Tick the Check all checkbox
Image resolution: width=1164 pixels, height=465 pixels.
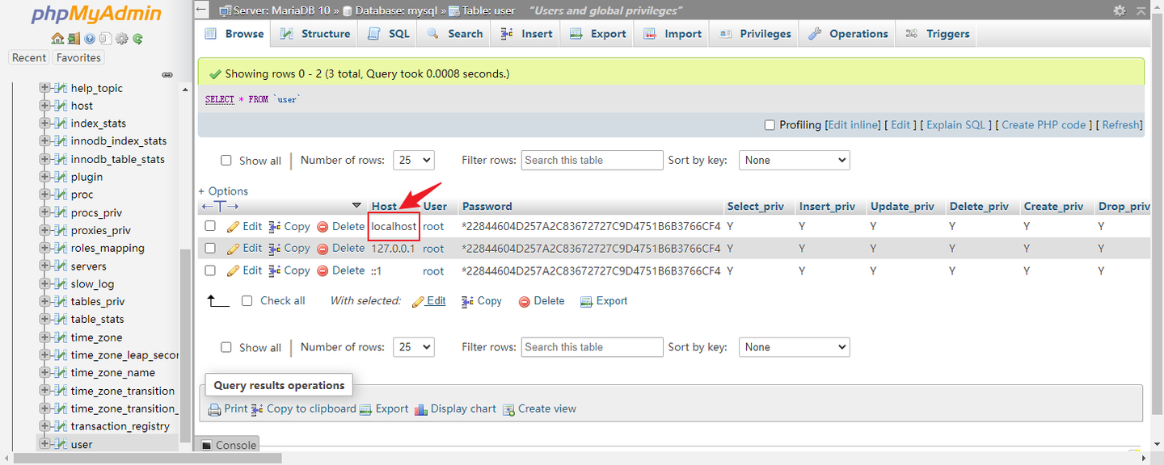(x=247, y=300)
